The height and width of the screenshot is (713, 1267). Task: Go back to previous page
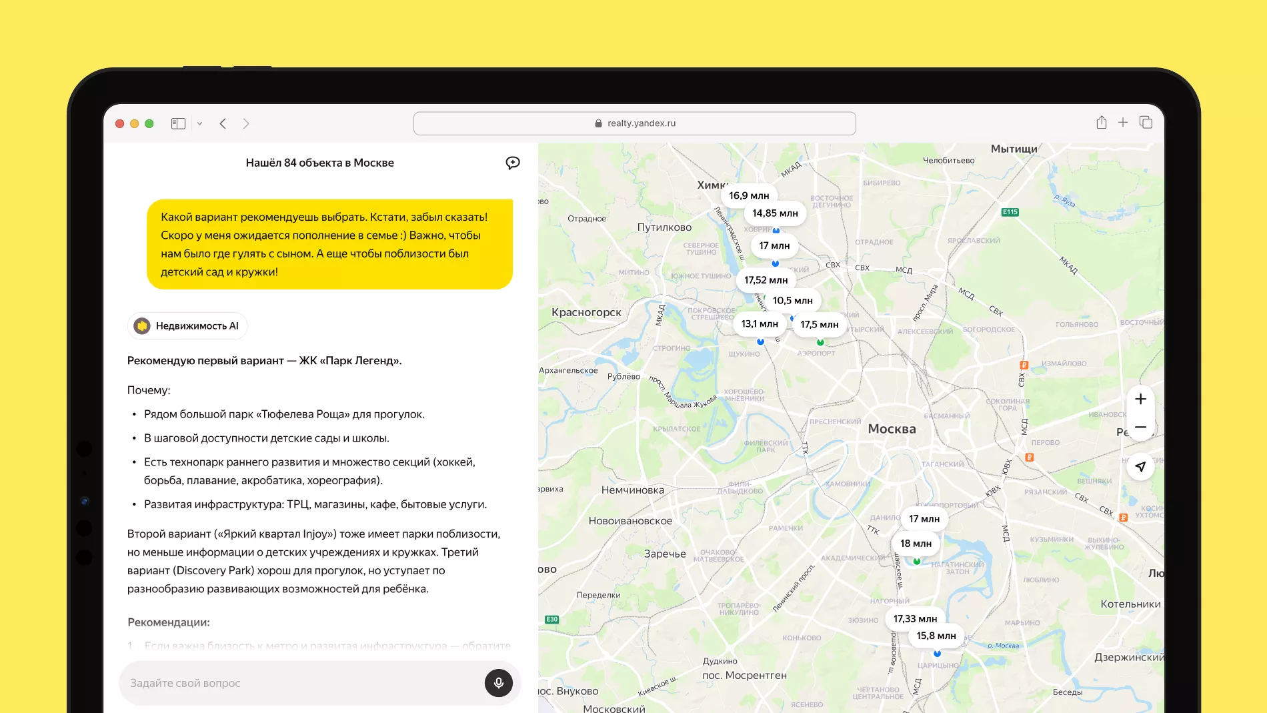tap(223, 123)
